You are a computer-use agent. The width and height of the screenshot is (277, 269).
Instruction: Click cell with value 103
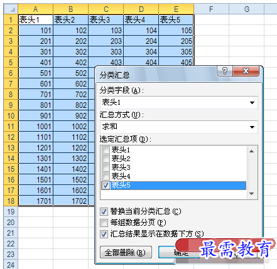(x=106, y=31)
